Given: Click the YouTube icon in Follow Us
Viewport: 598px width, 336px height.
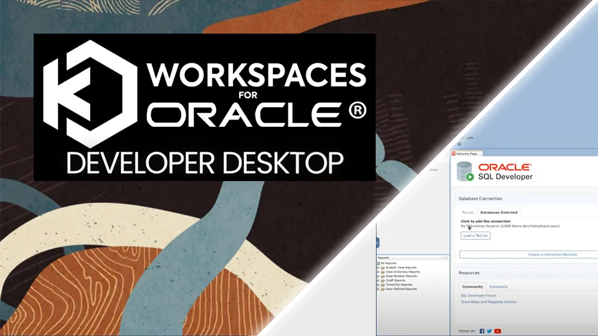Looking at the screenshot, I should click(x=498, y=331).
